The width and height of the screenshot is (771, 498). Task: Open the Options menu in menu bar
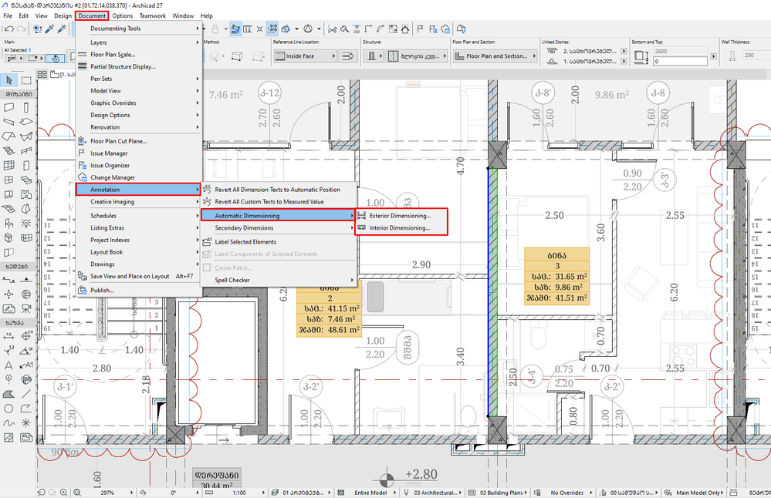pyautogui.click(x=122, y=15)
